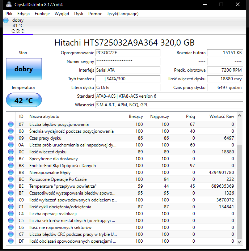This screenshot has height=251, width=249.
Task: Click the status orb for attribute BF
Action: 11,193
